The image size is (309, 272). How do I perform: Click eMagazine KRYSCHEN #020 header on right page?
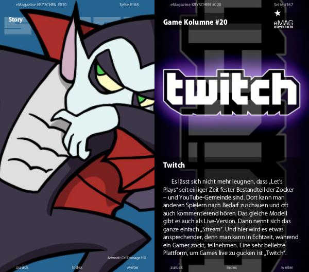pyautogui.click(x=196, y=5)
